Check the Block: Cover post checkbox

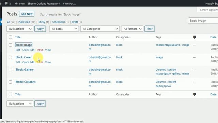pos(11,57)
